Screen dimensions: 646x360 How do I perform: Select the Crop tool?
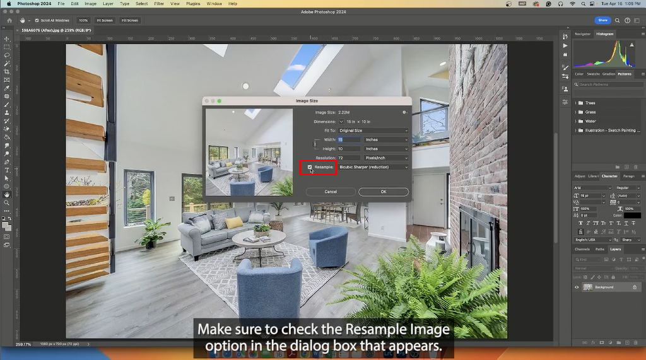tap(6, 72)
